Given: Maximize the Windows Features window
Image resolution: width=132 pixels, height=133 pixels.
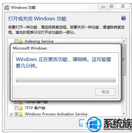Looking at the screenshot, I should point(111,6).
